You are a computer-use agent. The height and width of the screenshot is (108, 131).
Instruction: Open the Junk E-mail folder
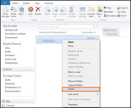11,59
